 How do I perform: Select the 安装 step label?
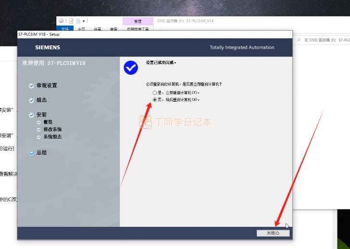(41, 115)
